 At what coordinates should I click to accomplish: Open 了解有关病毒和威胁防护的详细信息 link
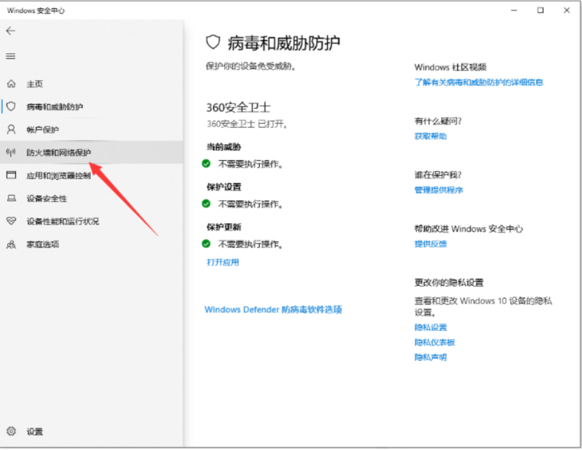click(478, 82)
